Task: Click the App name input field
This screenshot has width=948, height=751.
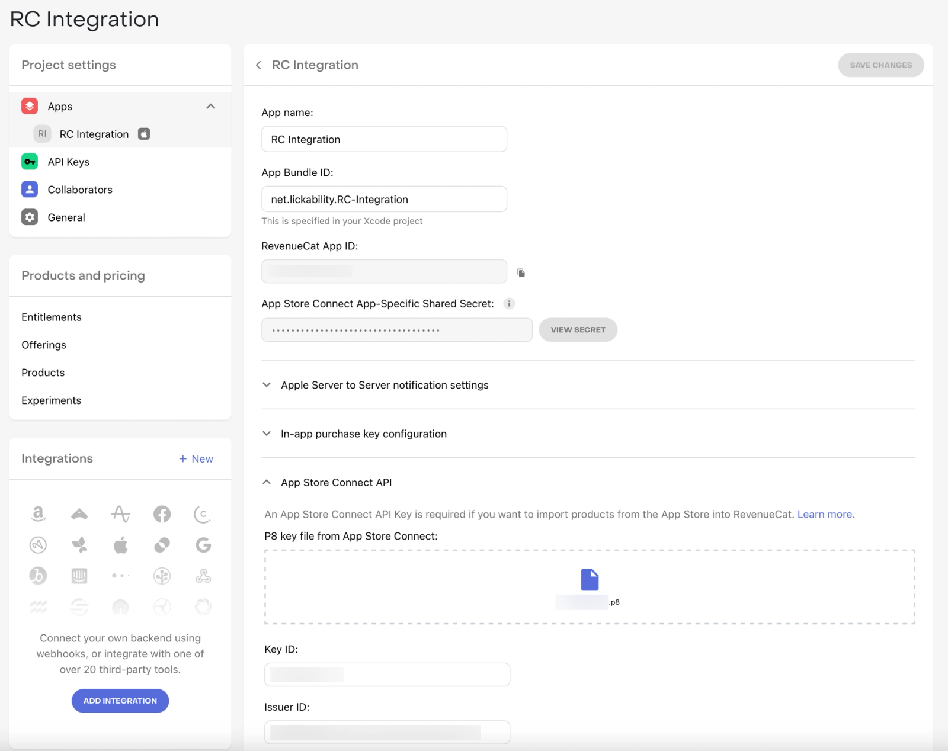Action: pyautogui.click(x=384, y=139)
